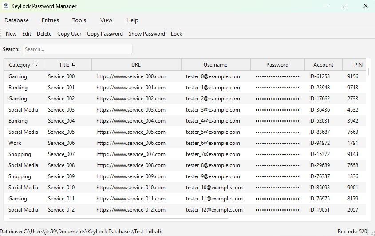Image resolution: width=375 pixels, height=236 pixels.
Task: Click the Username column header
Action: tap(215, 65)
